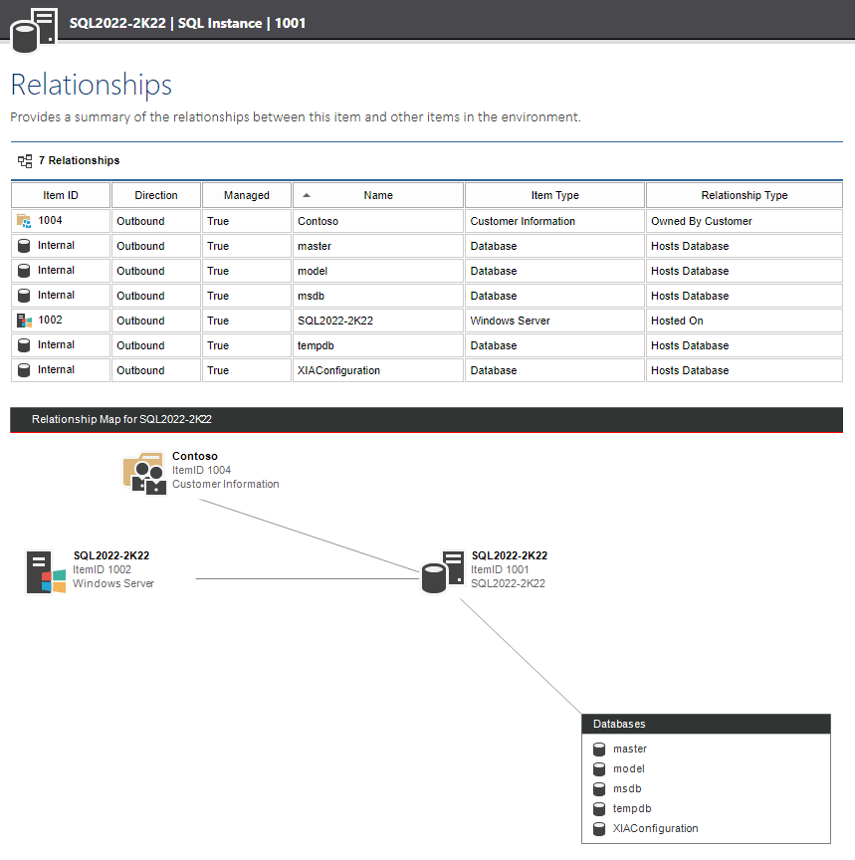
Task: Click the Windows Server icon in the relationship map
Action: pyautogui.click(x=46, y=572)
